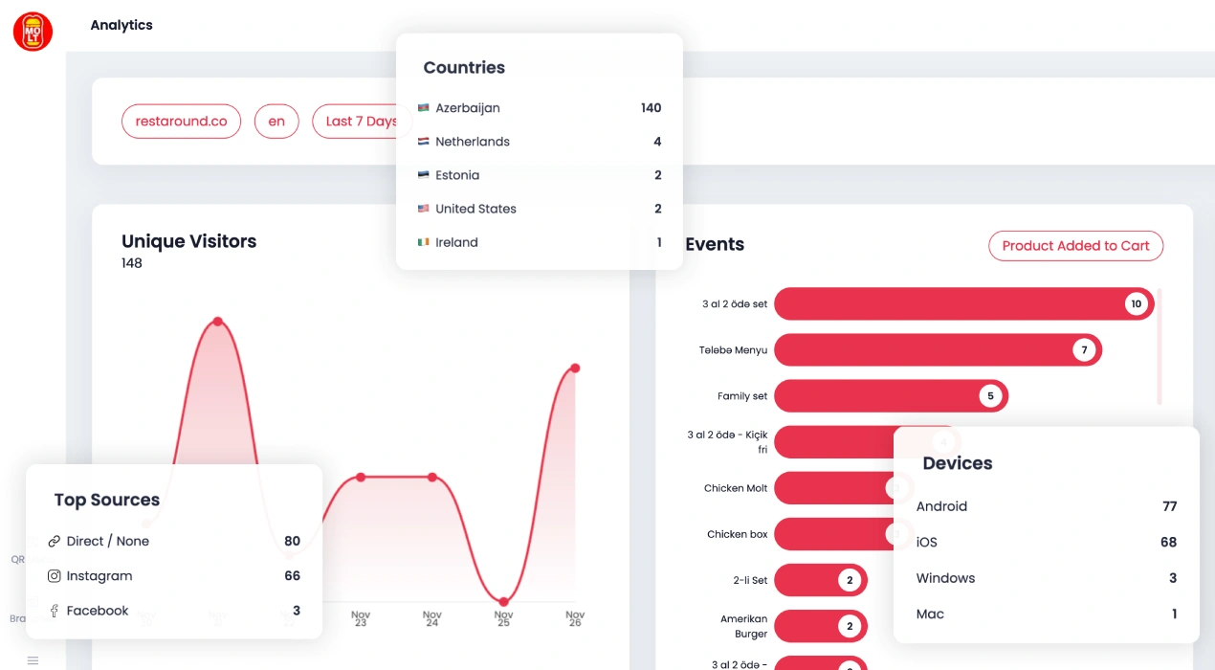Click the Netherlands flag icon
Viewport: 1215px width, 670px height.
coord(424,142)
